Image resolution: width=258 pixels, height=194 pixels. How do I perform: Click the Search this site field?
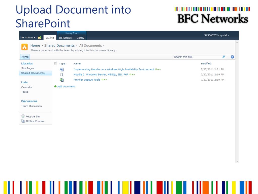[x=198, y=57]
